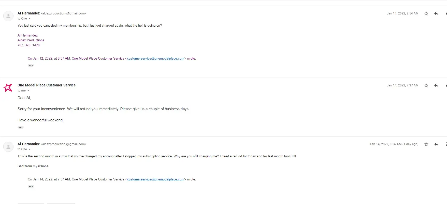Click the pink star One Model Place avatar
The width and height of the screenshot is (447, 204).
click(x=8, y=88)
